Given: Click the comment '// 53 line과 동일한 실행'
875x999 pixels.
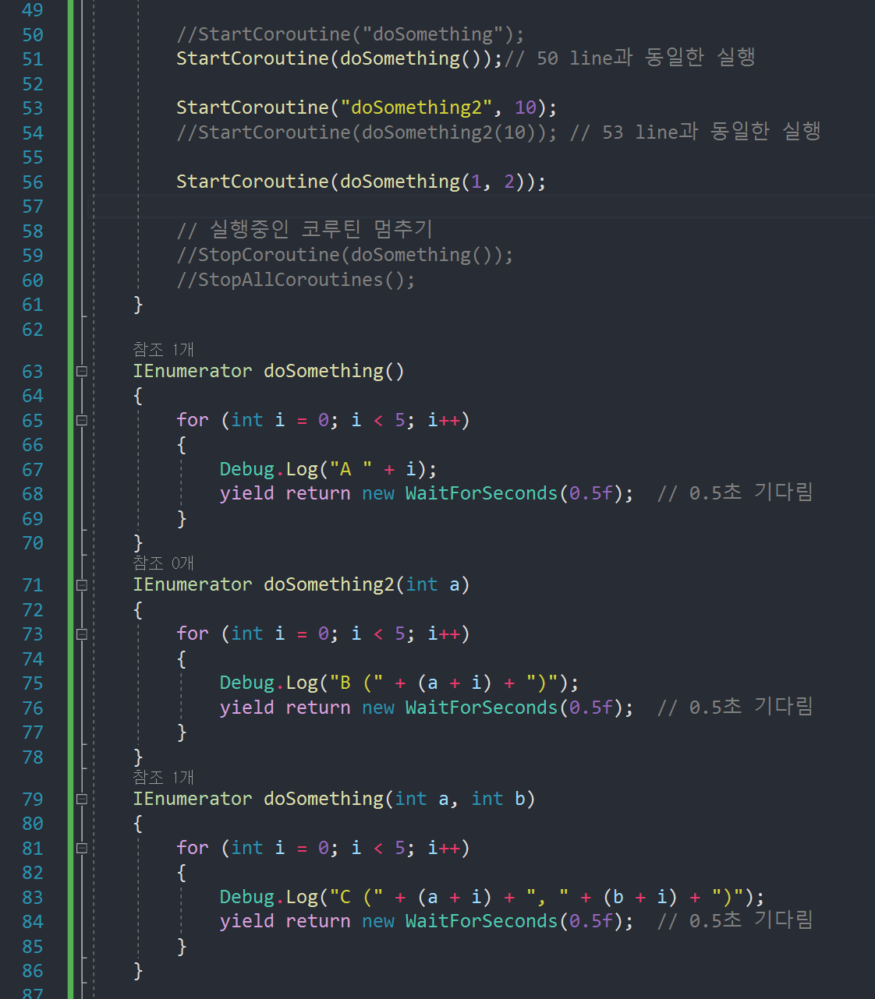Looking at the screenshot, I should point(696,132).
